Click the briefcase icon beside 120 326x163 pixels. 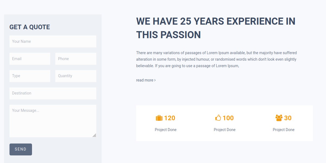click(159, 118)
